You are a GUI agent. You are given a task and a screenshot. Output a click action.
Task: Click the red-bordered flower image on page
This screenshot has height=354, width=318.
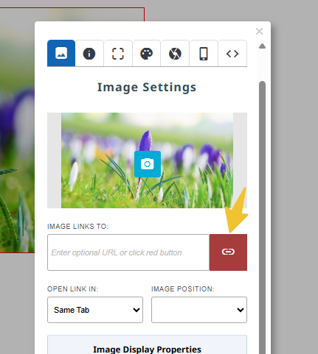tap(17, 130)
